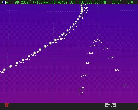This screenshot has width=138, height=110.
Task: Click the Mercury '4/22' date label
Action: coord(88,63)
